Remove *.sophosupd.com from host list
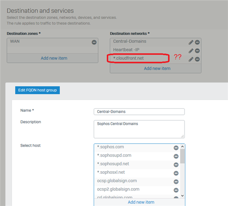 coord(176,156)
